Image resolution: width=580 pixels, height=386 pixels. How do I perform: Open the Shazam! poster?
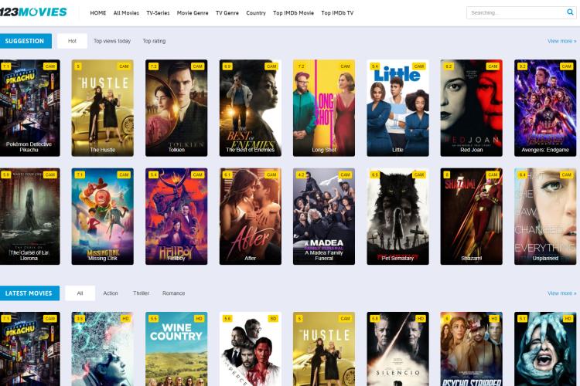pos(471,216)
